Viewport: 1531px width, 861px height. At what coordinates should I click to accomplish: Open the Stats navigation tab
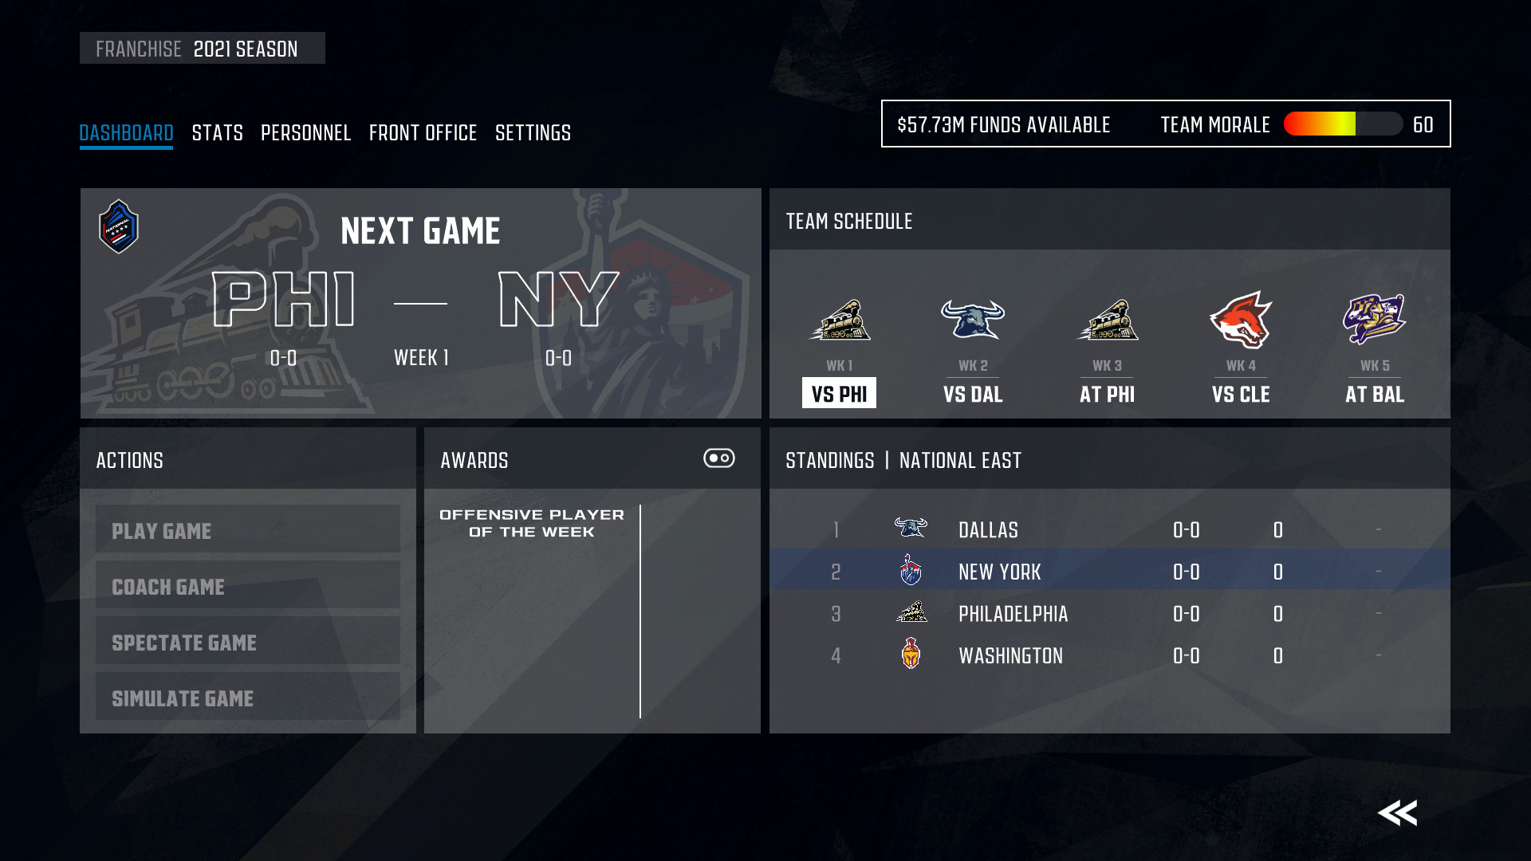click(x=215, y=132)
